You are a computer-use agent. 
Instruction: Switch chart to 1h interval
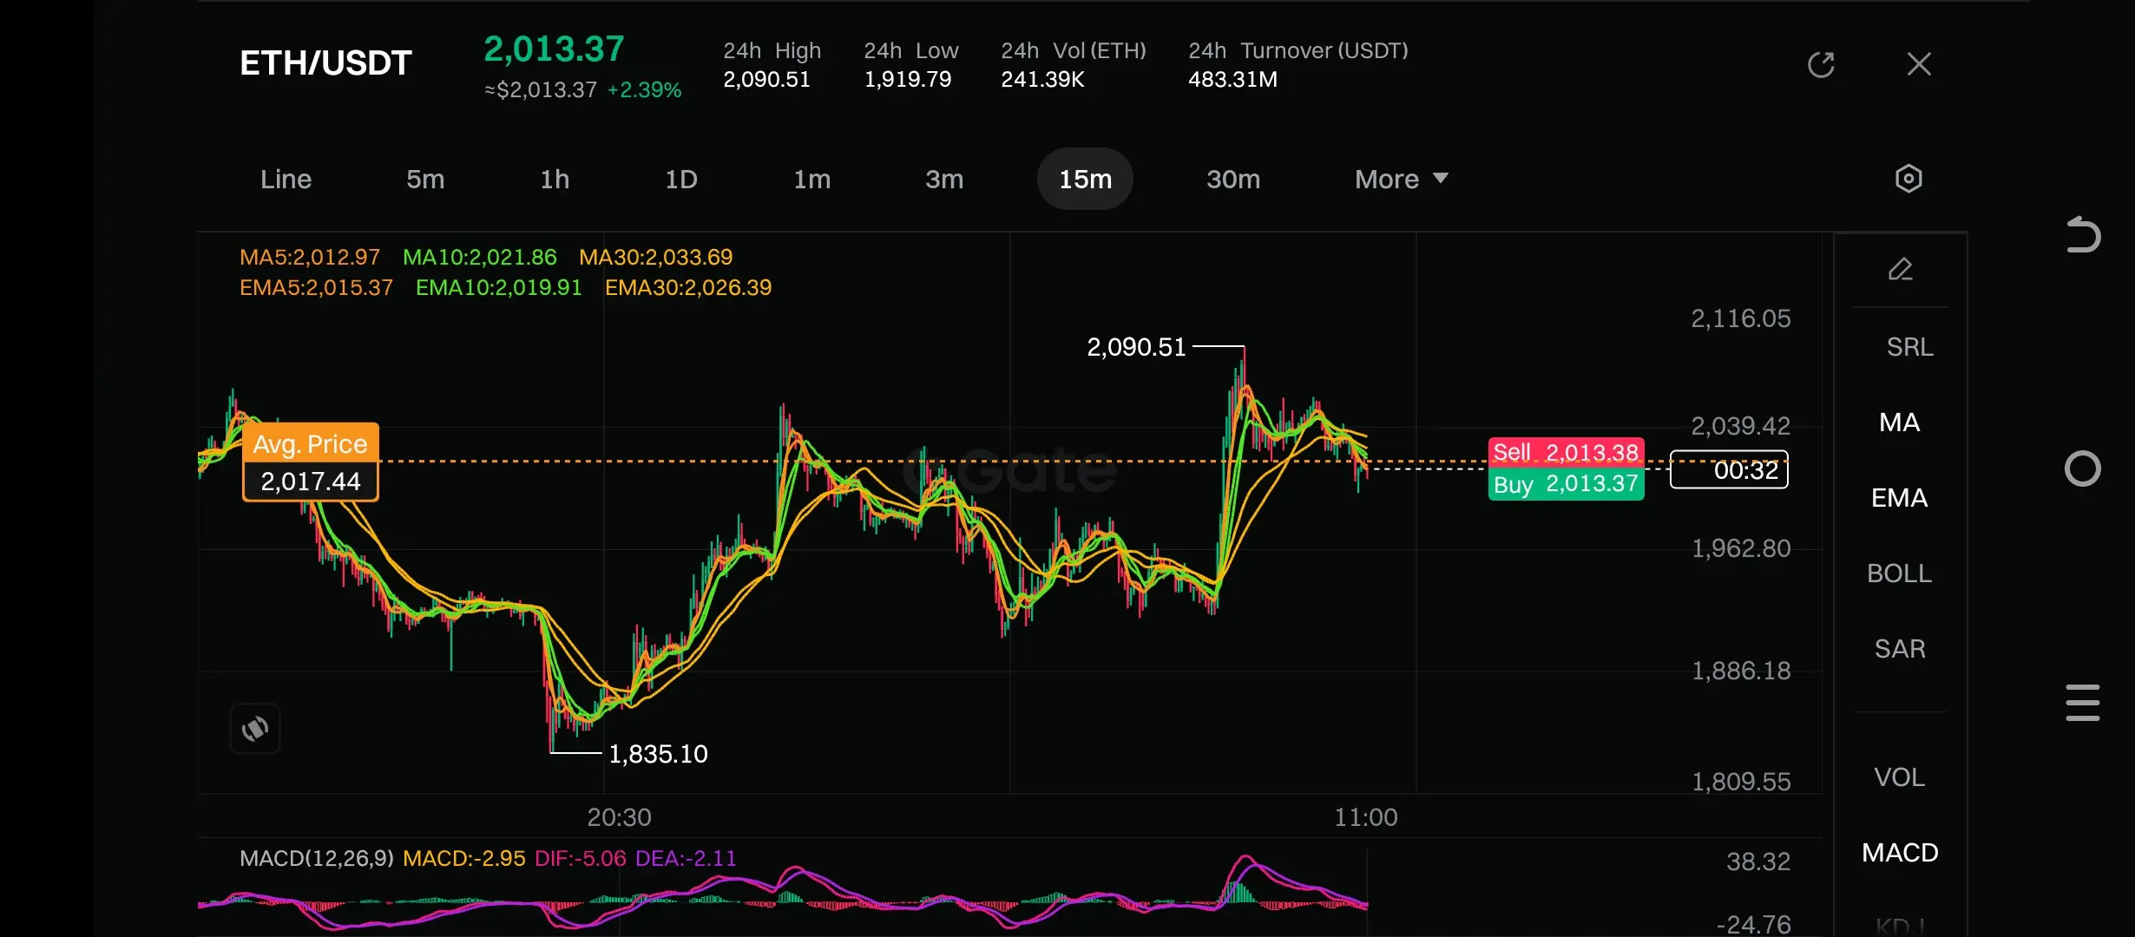click(555, 179)
